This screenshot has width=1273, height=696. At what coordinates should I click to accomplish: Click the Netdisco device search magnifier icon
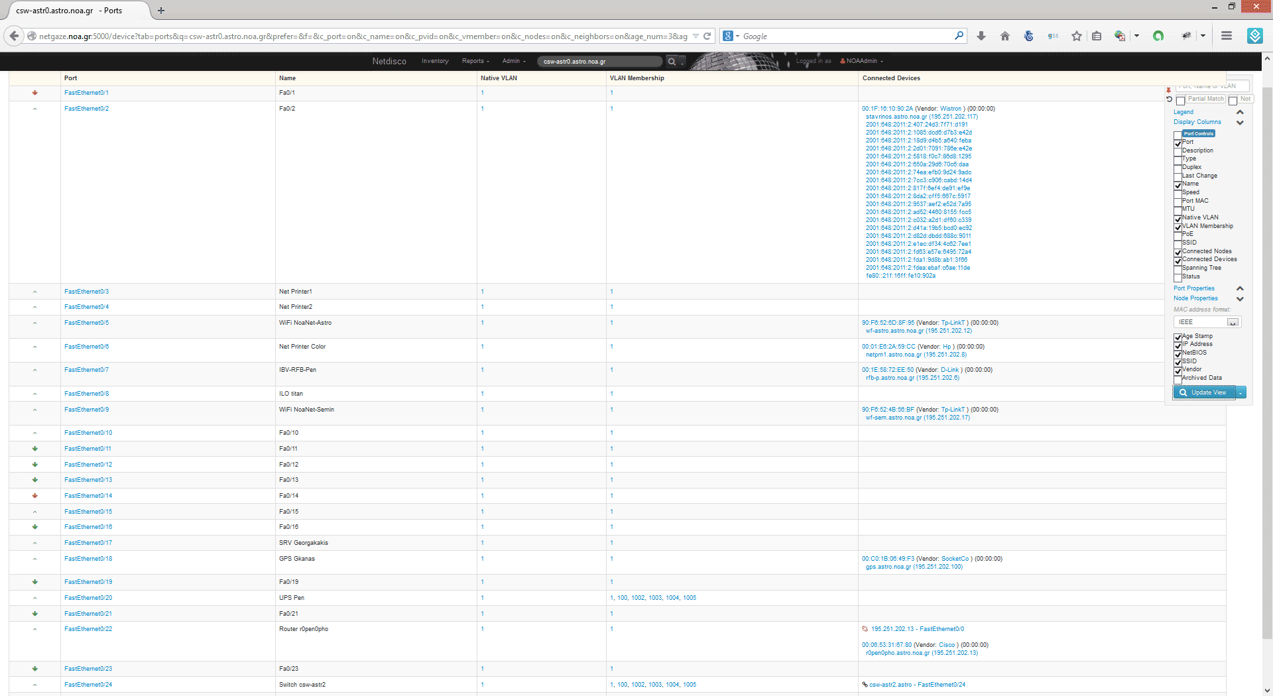672,62
